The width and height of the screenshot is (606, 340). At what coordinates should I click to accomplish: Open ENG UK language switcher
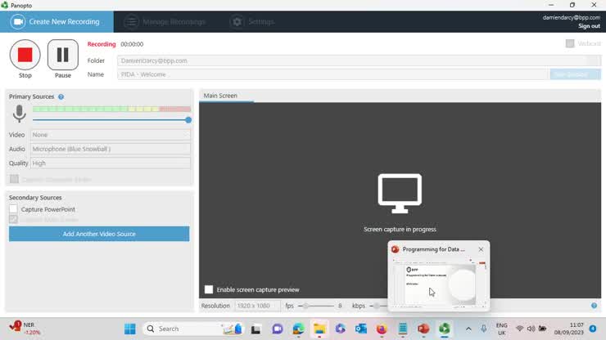[x=502, y=329]
